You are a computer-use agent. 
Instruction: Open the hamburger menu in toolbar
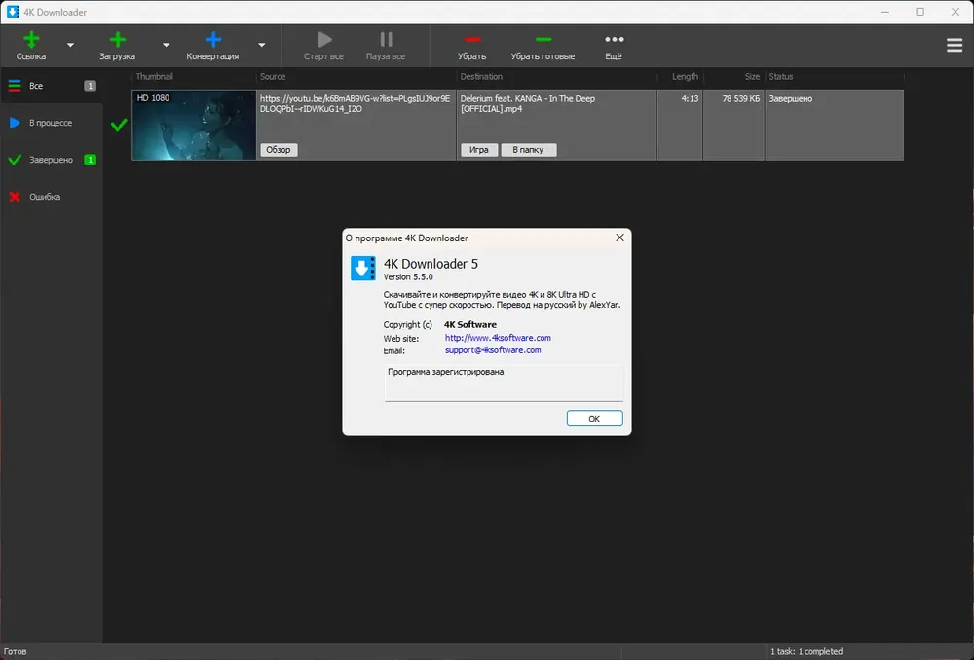[955, 46]
